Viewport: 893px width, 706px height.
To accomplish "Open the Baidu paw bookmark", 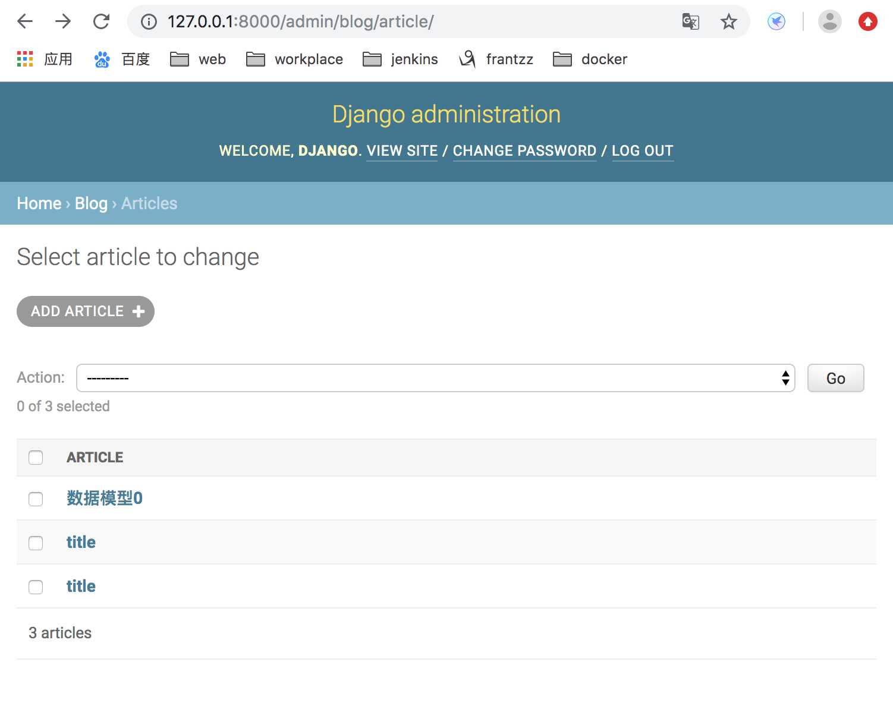I will 122,59.
